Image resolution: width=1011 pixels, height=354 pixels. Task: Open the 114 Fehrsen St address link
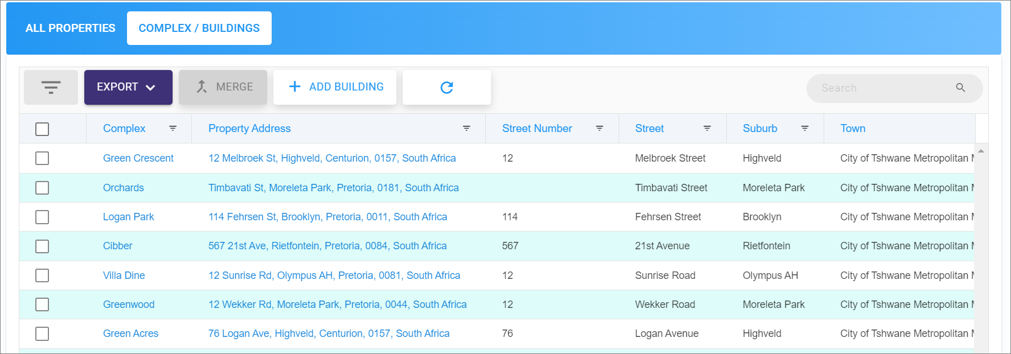click(328, 217)
